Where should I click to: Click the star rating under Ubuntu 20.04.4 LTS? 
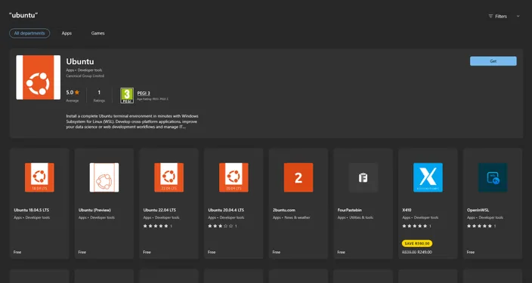click(x=221, y=226)
